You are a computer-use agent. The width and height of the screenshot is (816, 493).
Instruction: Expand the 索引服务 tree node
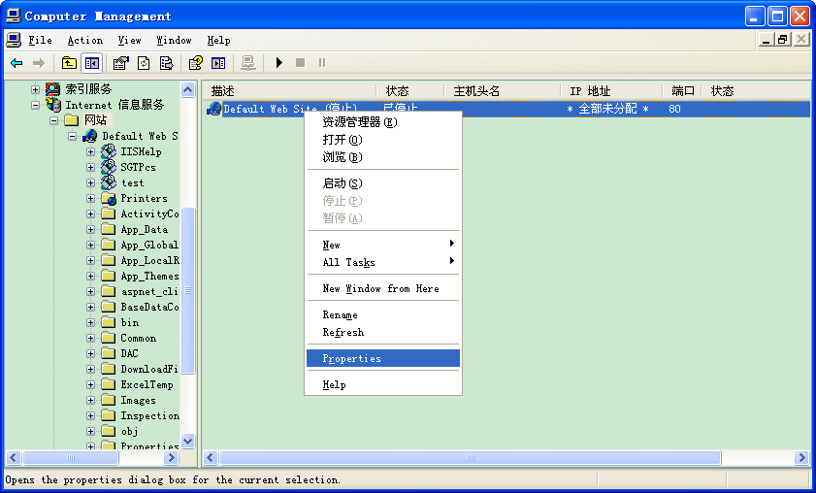point(35,89)
